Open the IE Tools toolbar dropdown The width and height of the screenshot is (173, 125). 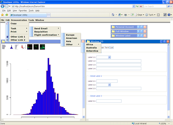151,15
